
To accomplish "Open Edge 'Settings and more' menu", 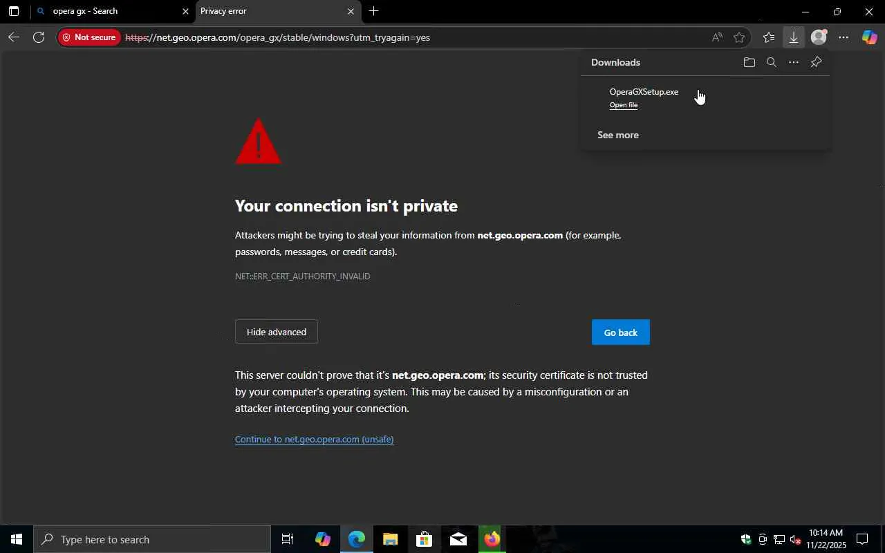I will 844,37.
